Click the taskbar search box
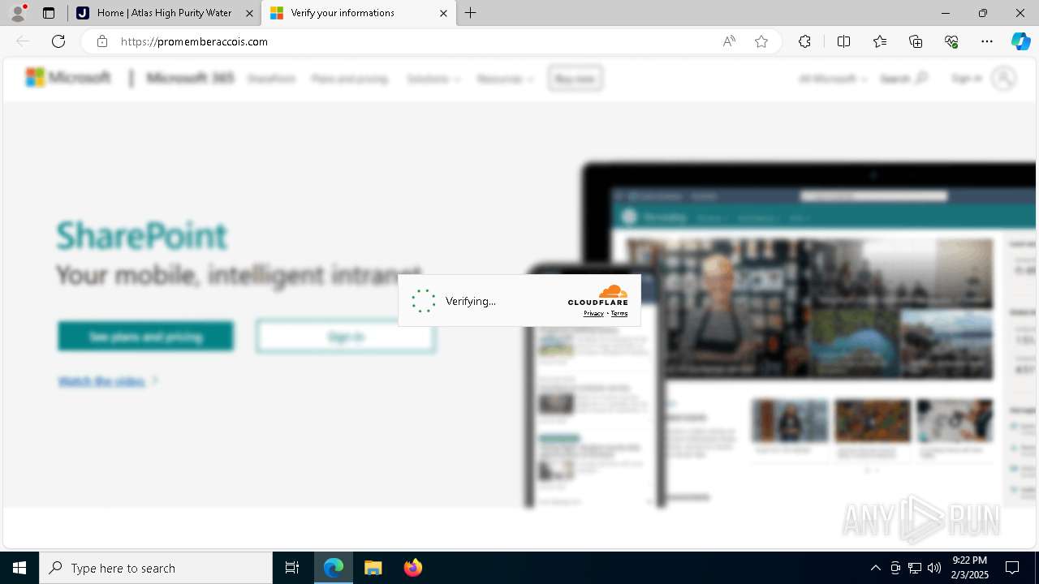The image size is (1039, 584). point(156,568)
